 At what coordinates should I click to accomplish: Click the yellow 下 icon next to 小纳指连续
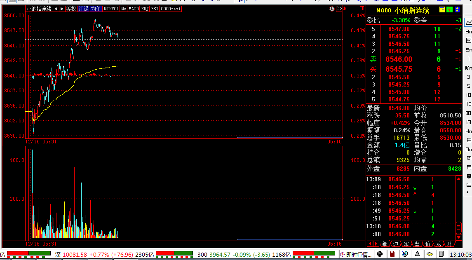coord(442,9)
